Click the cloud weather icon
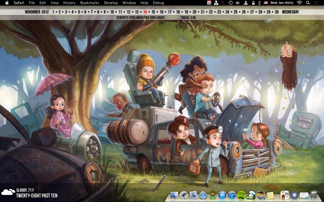This screenshot has height=202, width=324. pyautogui.click(x=8, y=192)
